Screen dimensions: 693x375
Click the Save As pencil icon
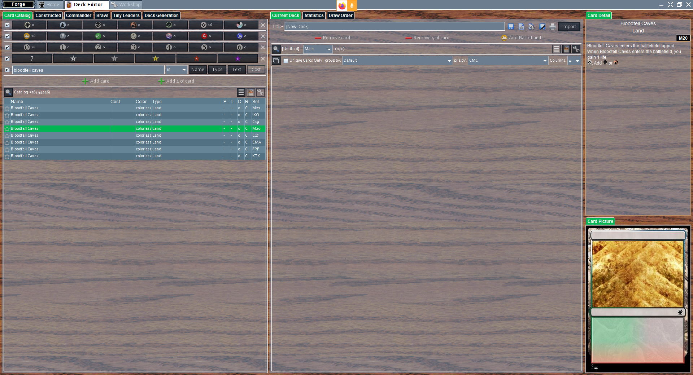click(x=542, y=27)
